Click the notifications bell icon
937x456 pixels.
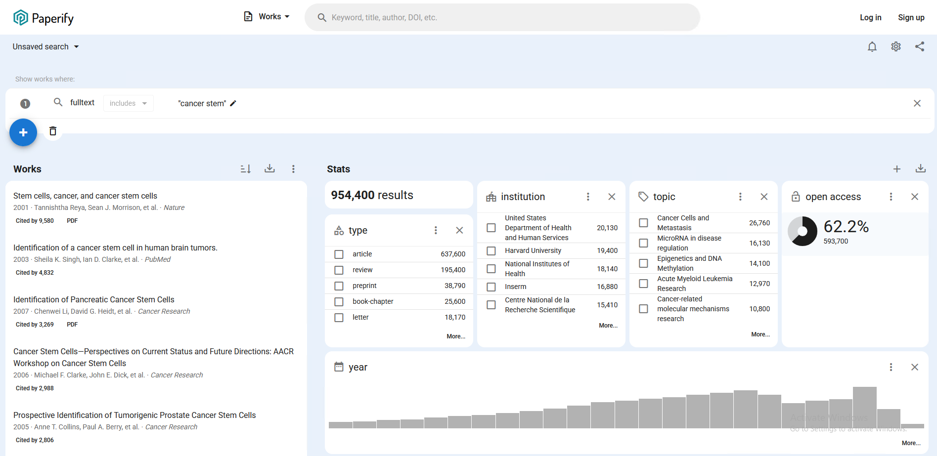[872, 47]
